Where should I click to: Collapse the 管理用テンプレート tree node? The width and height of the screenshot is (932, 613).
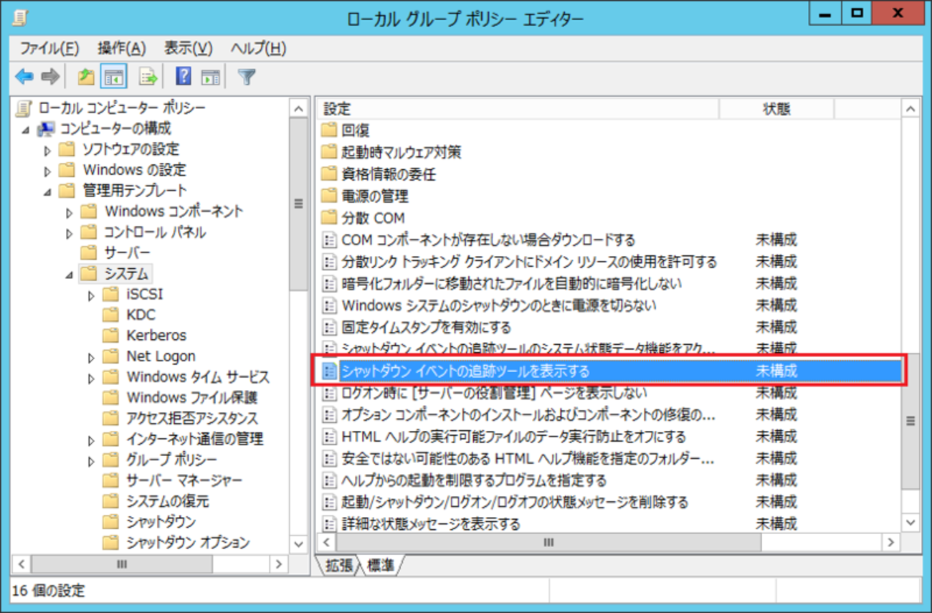pyautogui.click(x=47, y=192)
